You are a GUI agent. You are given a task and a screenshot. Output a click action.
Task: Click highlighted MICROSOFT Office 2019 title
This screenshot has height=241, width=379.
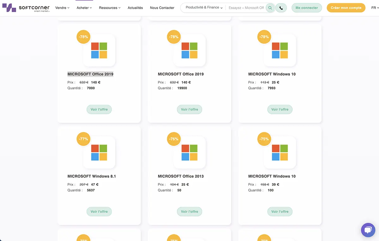point(90,74)
